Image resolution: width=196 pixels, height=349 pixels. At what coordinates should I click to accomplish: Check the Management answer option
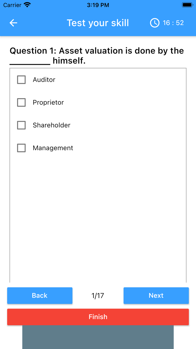53,148
